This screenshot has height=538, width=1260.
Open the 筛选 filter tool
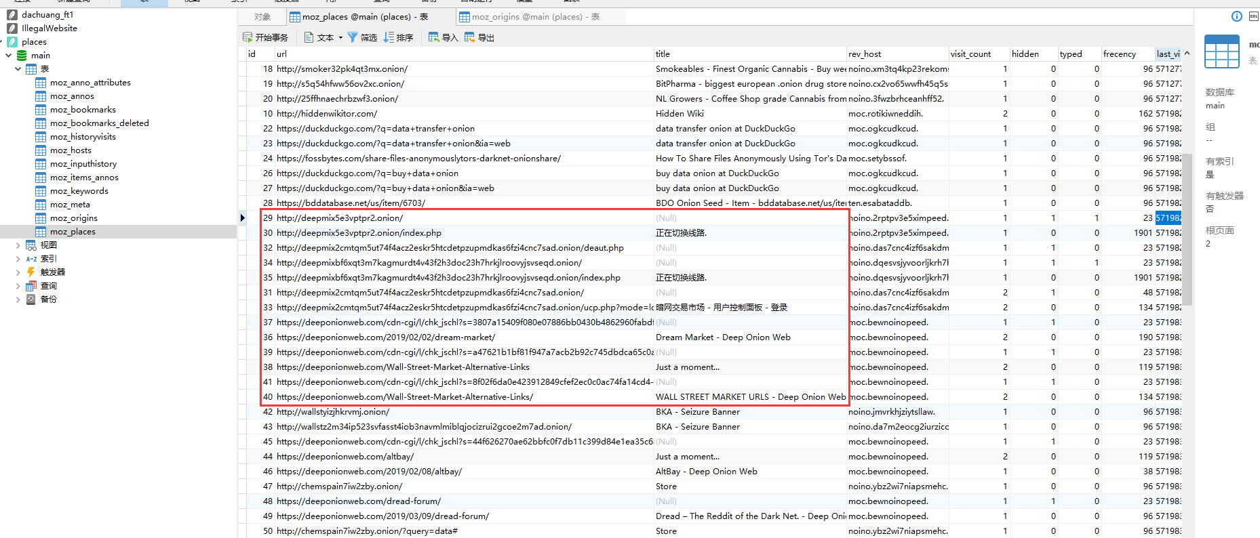tap(361, 37)
